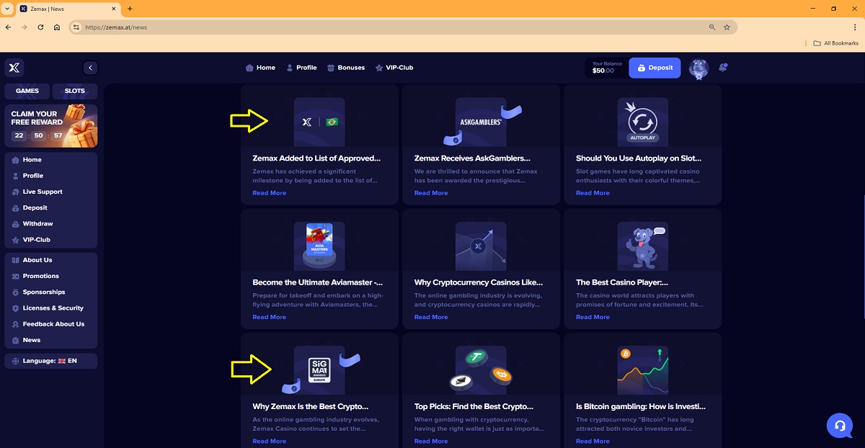Open the Autoplay article thumbnail
This screenshot has width=865, height=448.
pos(642,122)
